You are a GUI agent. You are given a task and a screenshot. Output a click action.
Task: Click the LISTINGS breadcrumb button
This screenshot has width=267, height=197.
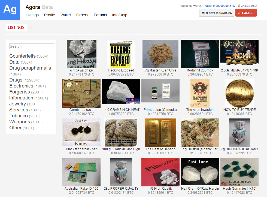tap(16, 27)
